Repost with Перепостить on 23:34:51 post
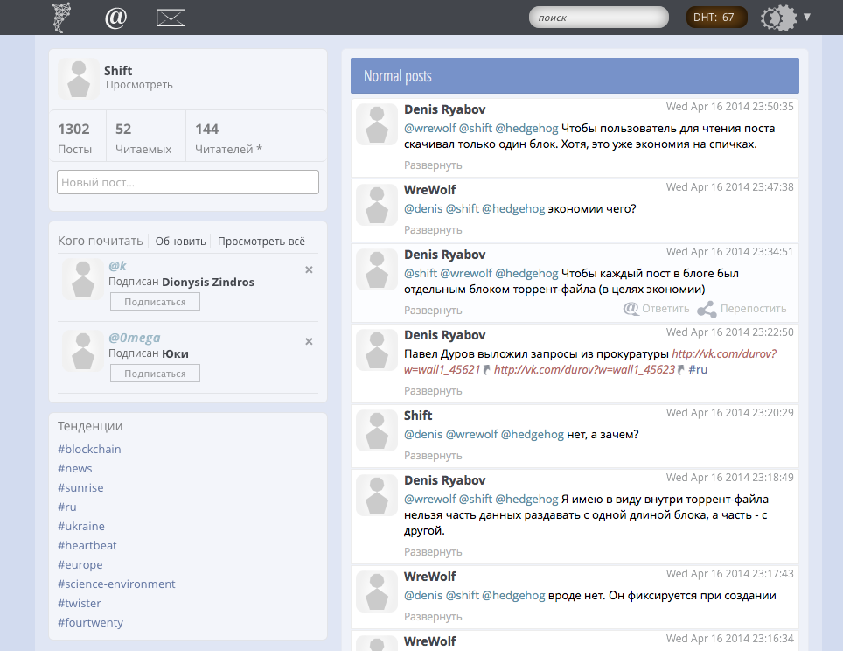843x651 pixels. tap(742, 309)
